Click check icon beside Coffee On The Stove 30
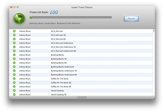 (x=14, y=83)
